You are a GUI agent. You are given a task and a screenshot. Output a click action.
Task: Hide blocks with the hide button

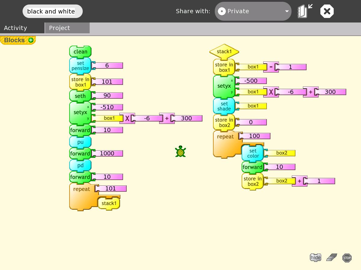(x=316, y=257)
